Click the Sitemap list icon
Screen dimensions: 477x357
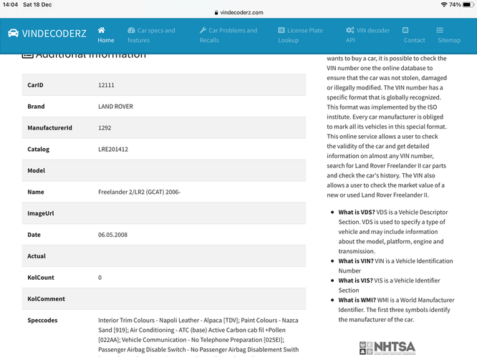tap(440, 30)
